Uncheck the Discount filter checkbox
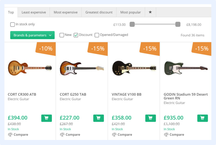Viewport: 216px width, 145px height. tap(76, 35)
